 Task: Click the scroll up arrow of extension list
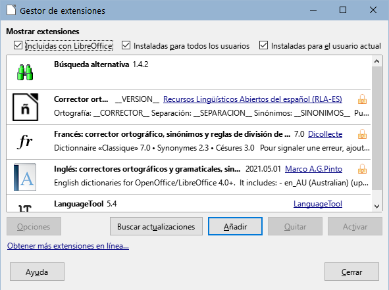[377, 61]
